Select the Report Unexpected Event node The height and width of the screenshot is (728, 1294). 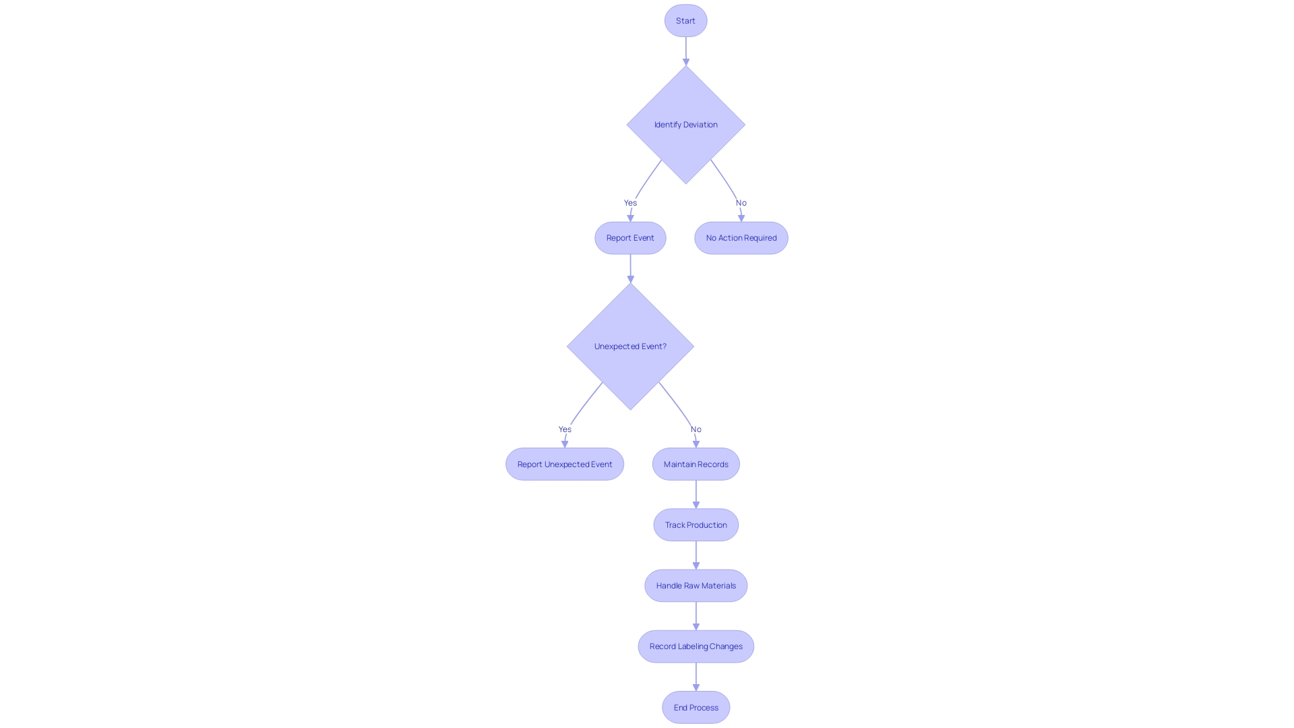click(564, 463)
